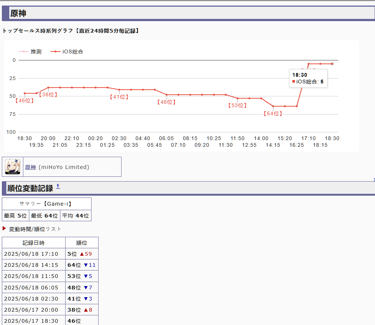The height and width of the screenshot is (325, 375).
Task: Select the 【46位】 chart annotation
Action: [24, 101]
